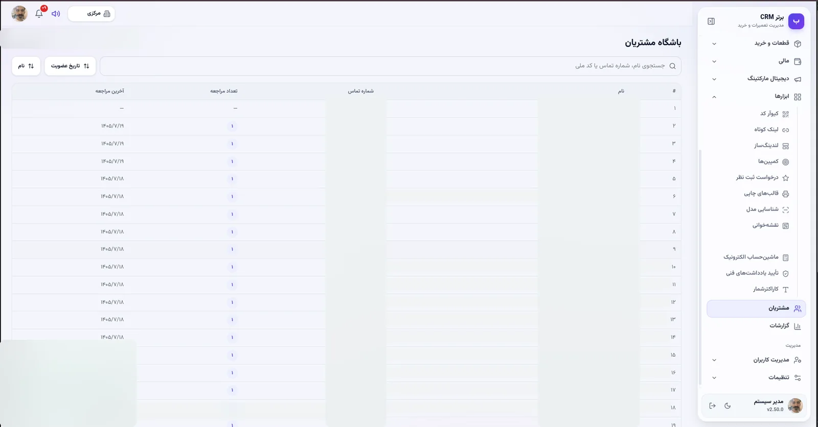Open کمپین‌ها menu item
The width and height of the screenshot is (818, 427).
[x=768, y=161]
